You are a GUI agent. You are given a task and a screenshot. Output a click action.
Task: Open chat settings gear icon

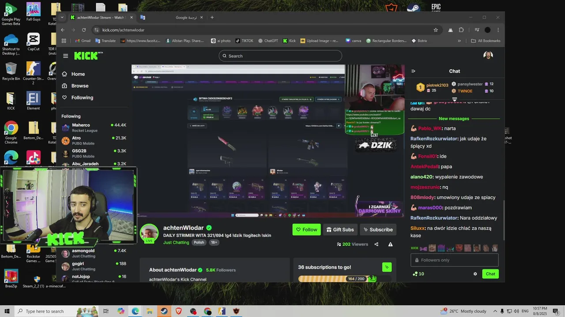coord(475,274)
